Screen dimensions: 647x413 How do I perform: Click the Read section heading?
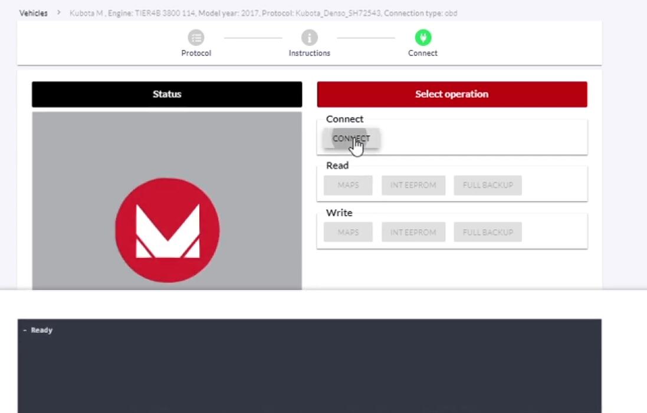337,166
